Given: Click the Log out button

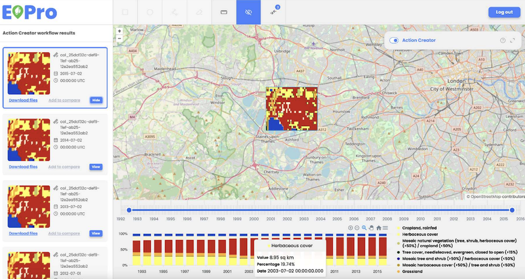Looking at the screenshot, I should 504,12.
